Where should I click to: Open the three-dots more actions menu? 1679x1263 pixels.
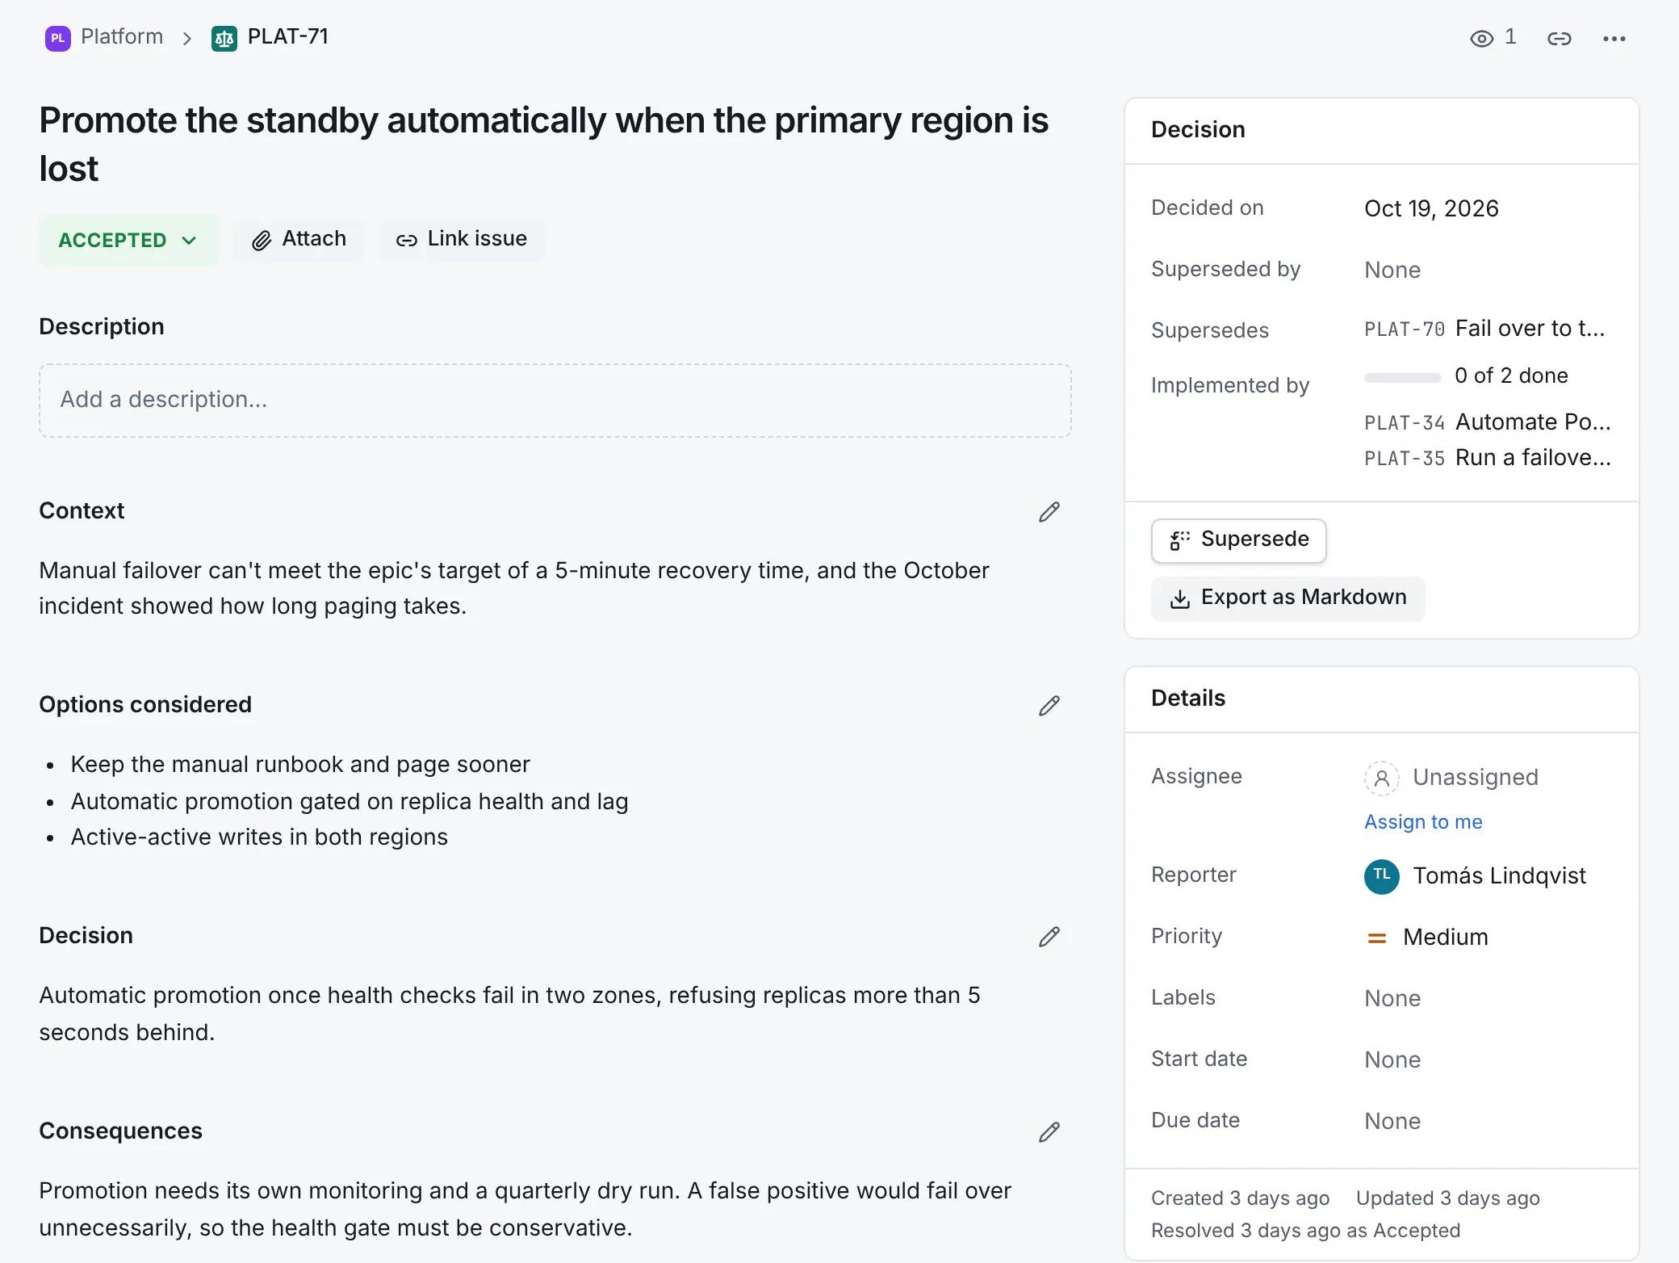coord(1614,38)
